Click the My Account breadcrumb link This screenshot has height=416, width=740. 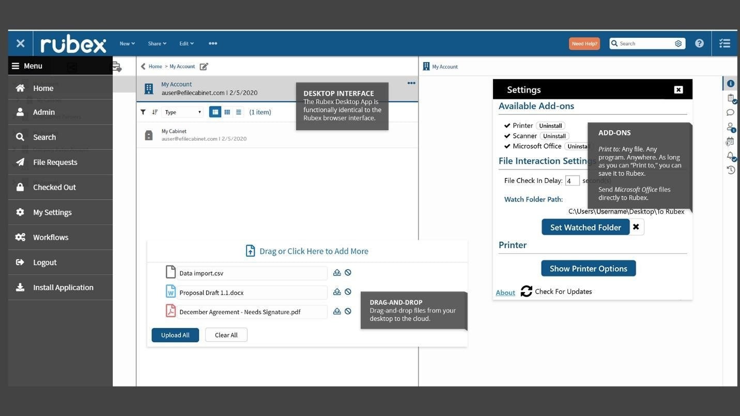click(x=182, y=66)
